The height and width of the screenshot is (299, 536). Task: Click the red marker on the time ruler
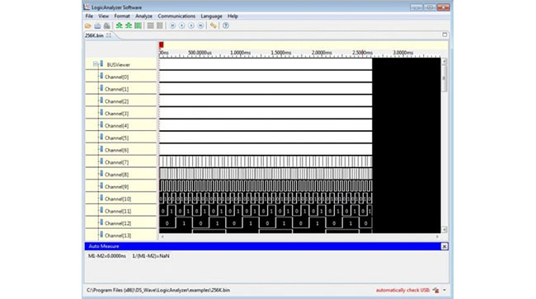(162, 44)
